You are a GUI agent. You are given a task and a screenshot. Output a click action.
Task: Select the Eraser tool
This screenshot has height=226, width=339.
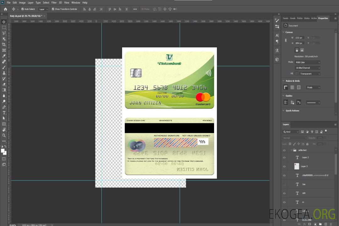(x=4, y=84)
